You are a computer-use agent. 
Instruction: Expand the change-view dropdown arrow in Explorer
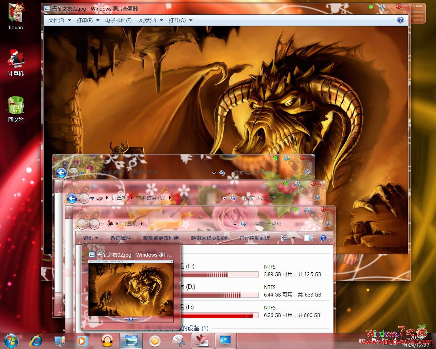point(293,238)
